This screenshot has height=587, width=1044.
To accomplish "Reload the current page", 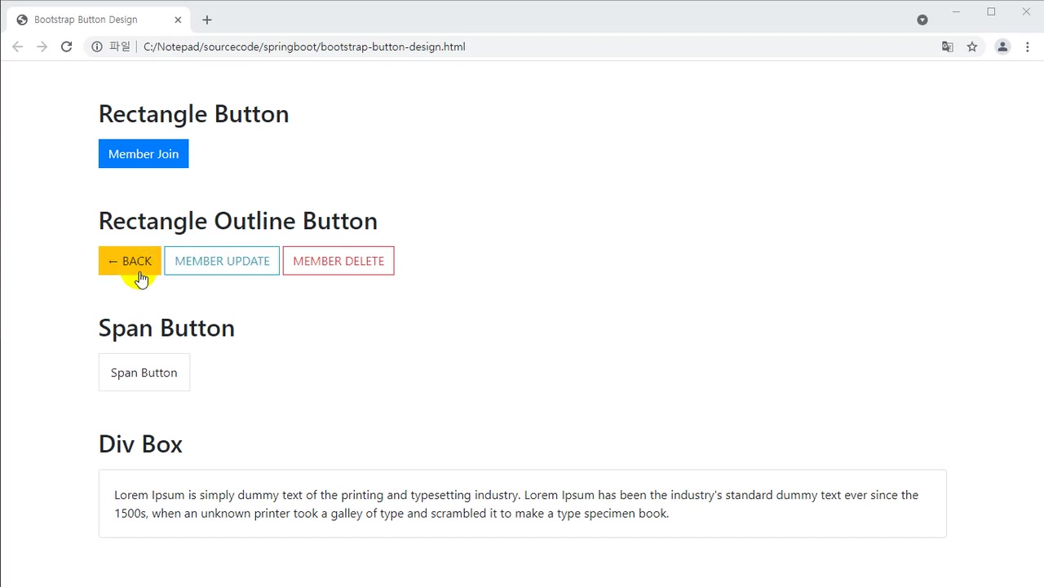I will pos(67,46).
